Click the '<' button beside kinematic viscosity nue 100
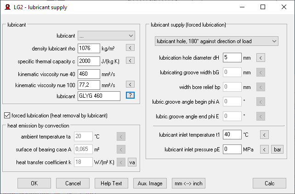 (x=130, y=84)
